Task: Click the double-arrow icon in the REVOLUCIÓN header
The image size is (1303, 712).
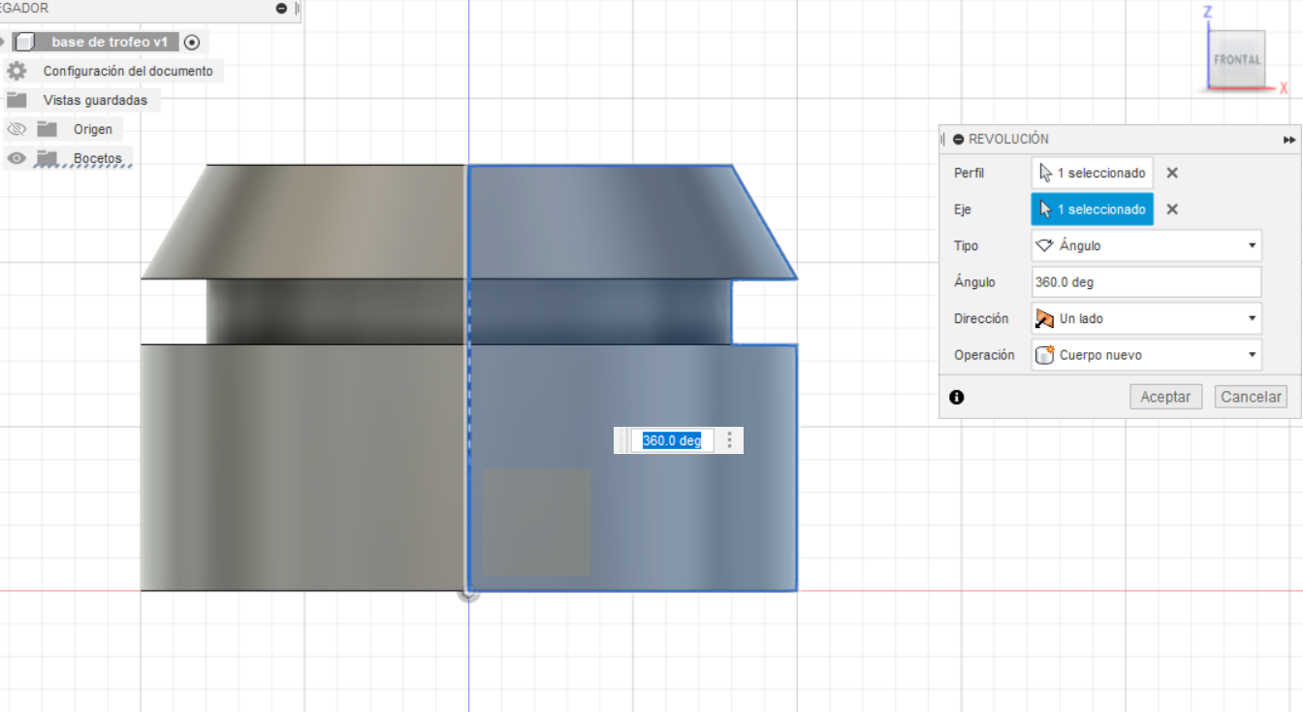Action: point(1289,140)
